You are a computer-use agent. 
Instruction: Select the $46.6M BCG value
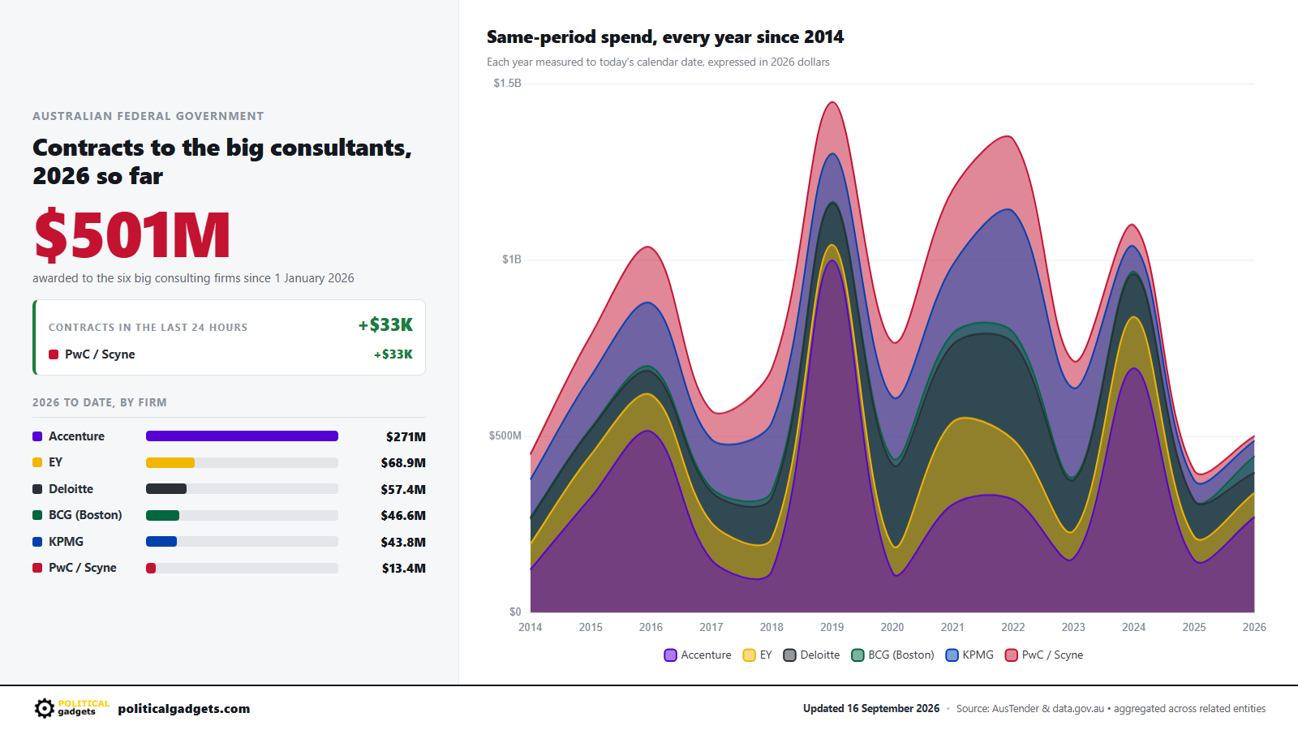pyautogui.click(x=403, y=516)
